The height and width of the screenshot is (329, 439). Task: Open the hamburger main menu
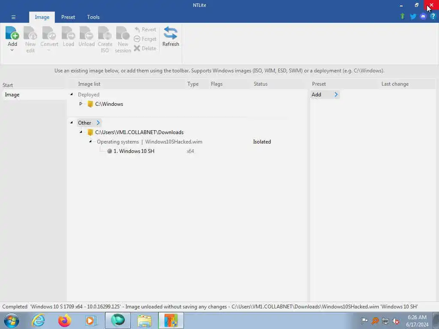pyautogui.click(x=13, y=17)
